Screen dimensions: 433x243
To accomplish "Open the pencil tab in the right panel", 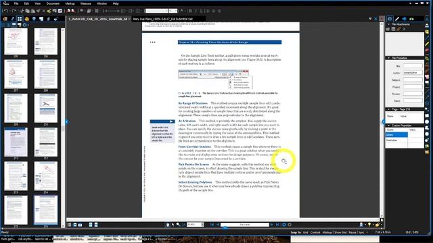I will coord(397,19).
